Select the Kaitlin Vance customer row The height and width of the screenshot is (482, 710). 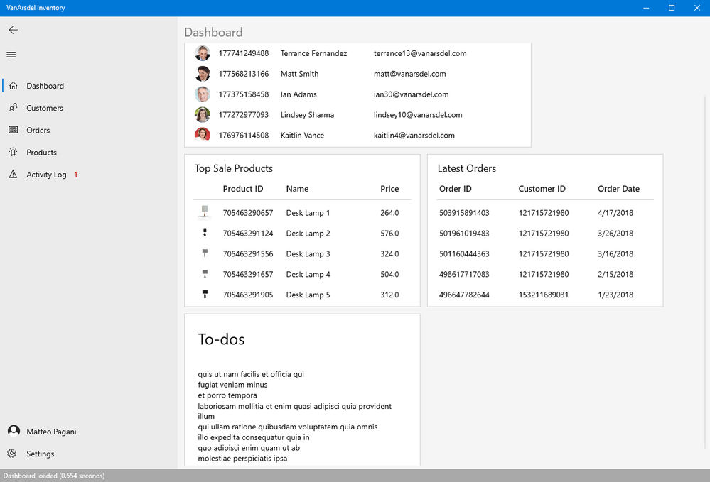coord(357,135)
